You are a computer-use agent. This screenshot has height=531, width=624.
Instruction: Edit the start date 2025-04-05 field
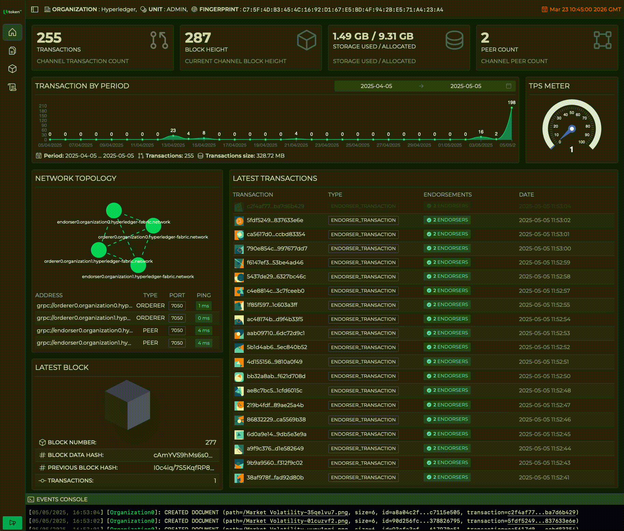[x=376, y=86]
